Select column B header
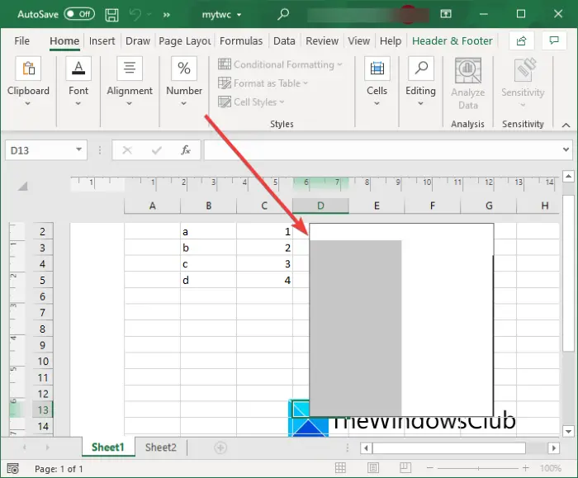This screenshot has height=478, width=578. (209, 206)
